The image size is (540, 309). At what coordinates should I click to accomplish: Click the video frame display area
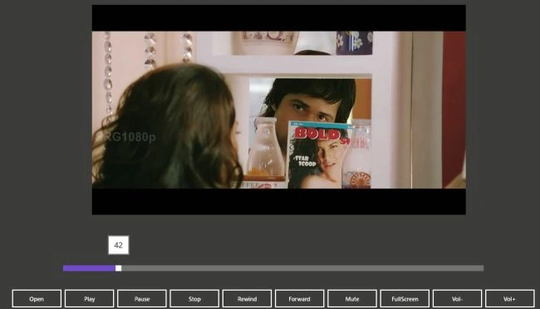tap(279, 110)
